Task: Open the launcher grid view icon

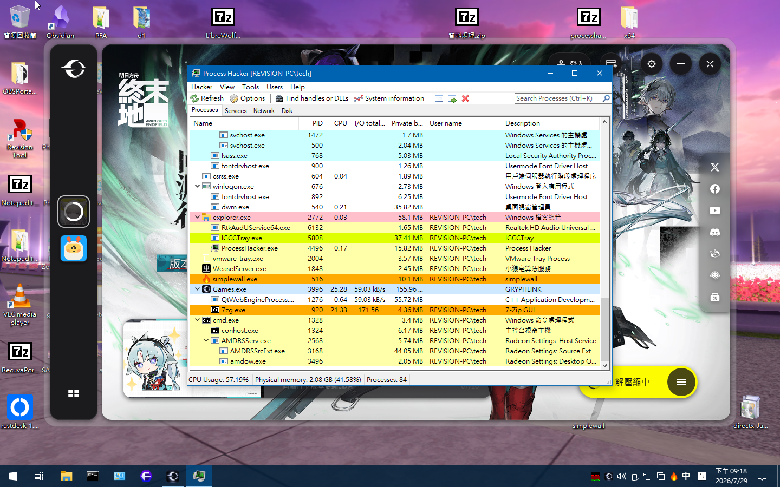Action: [x=74, y=393]
